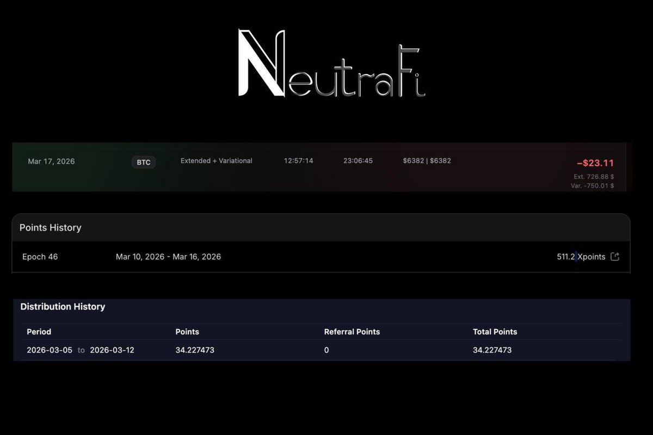Select the 34.227473 Total Points value
Viewport: 653px width, 435px height.
click(x=492, y=350)
